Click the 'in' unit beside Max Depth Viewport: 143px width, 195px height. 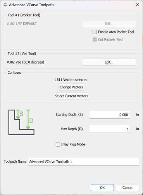(x=138, y=129)
